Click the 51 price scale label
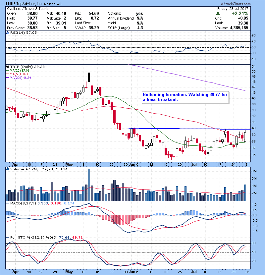 (x=254, y=67)
